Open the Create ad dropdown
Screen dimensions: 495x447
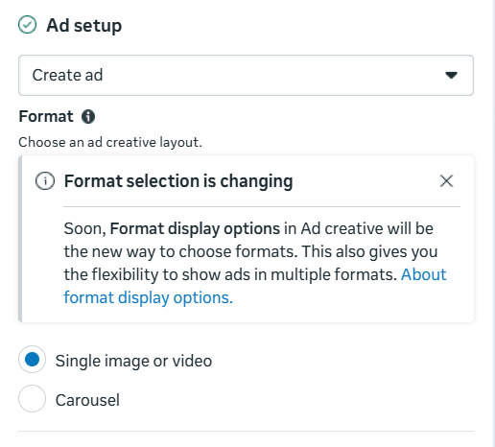[246, 75]
